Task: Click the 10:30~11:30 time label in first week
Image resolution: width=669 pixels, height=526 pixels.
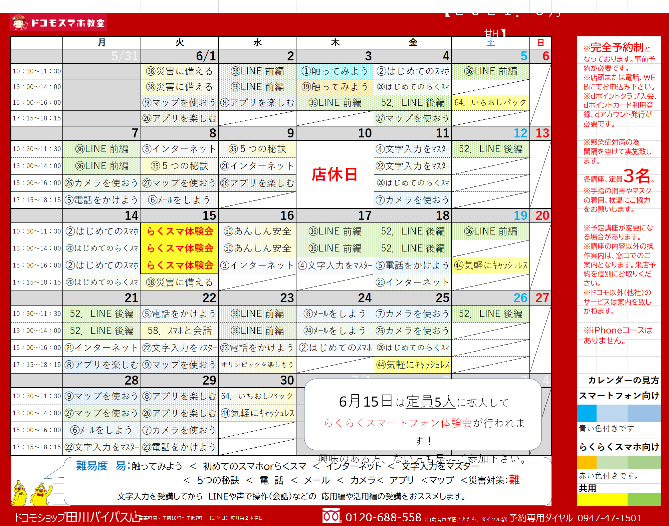Action: 37,71
